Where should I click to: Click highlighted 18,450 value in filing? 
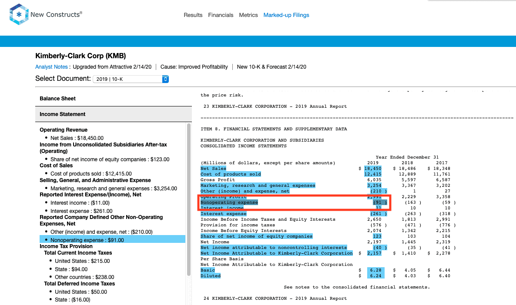[373, 168]
